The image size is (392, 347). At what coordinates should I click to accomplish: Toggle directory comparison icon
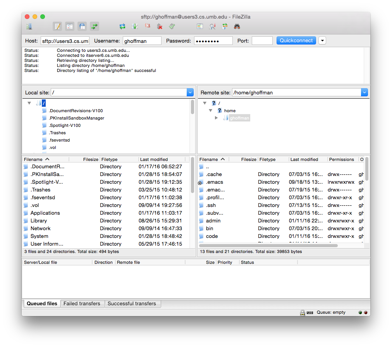point(213,26)
